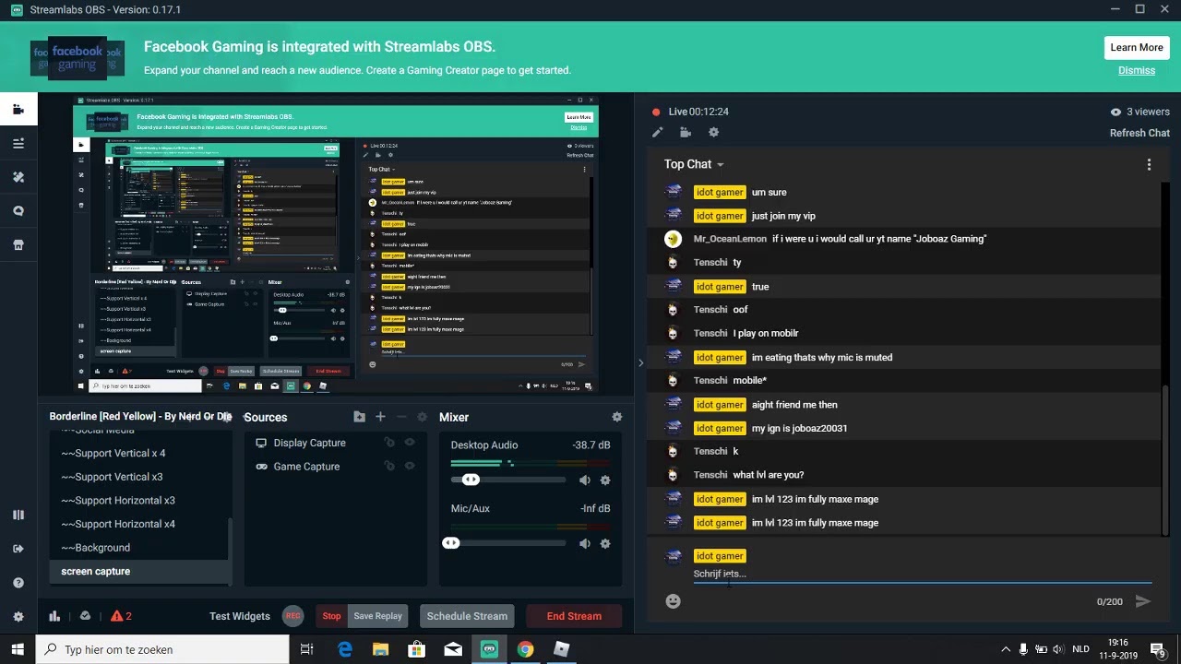Screen dimensions: 1181x664
Task: Mute Mic/Aux audio
Action: click(x=585, y=544)
